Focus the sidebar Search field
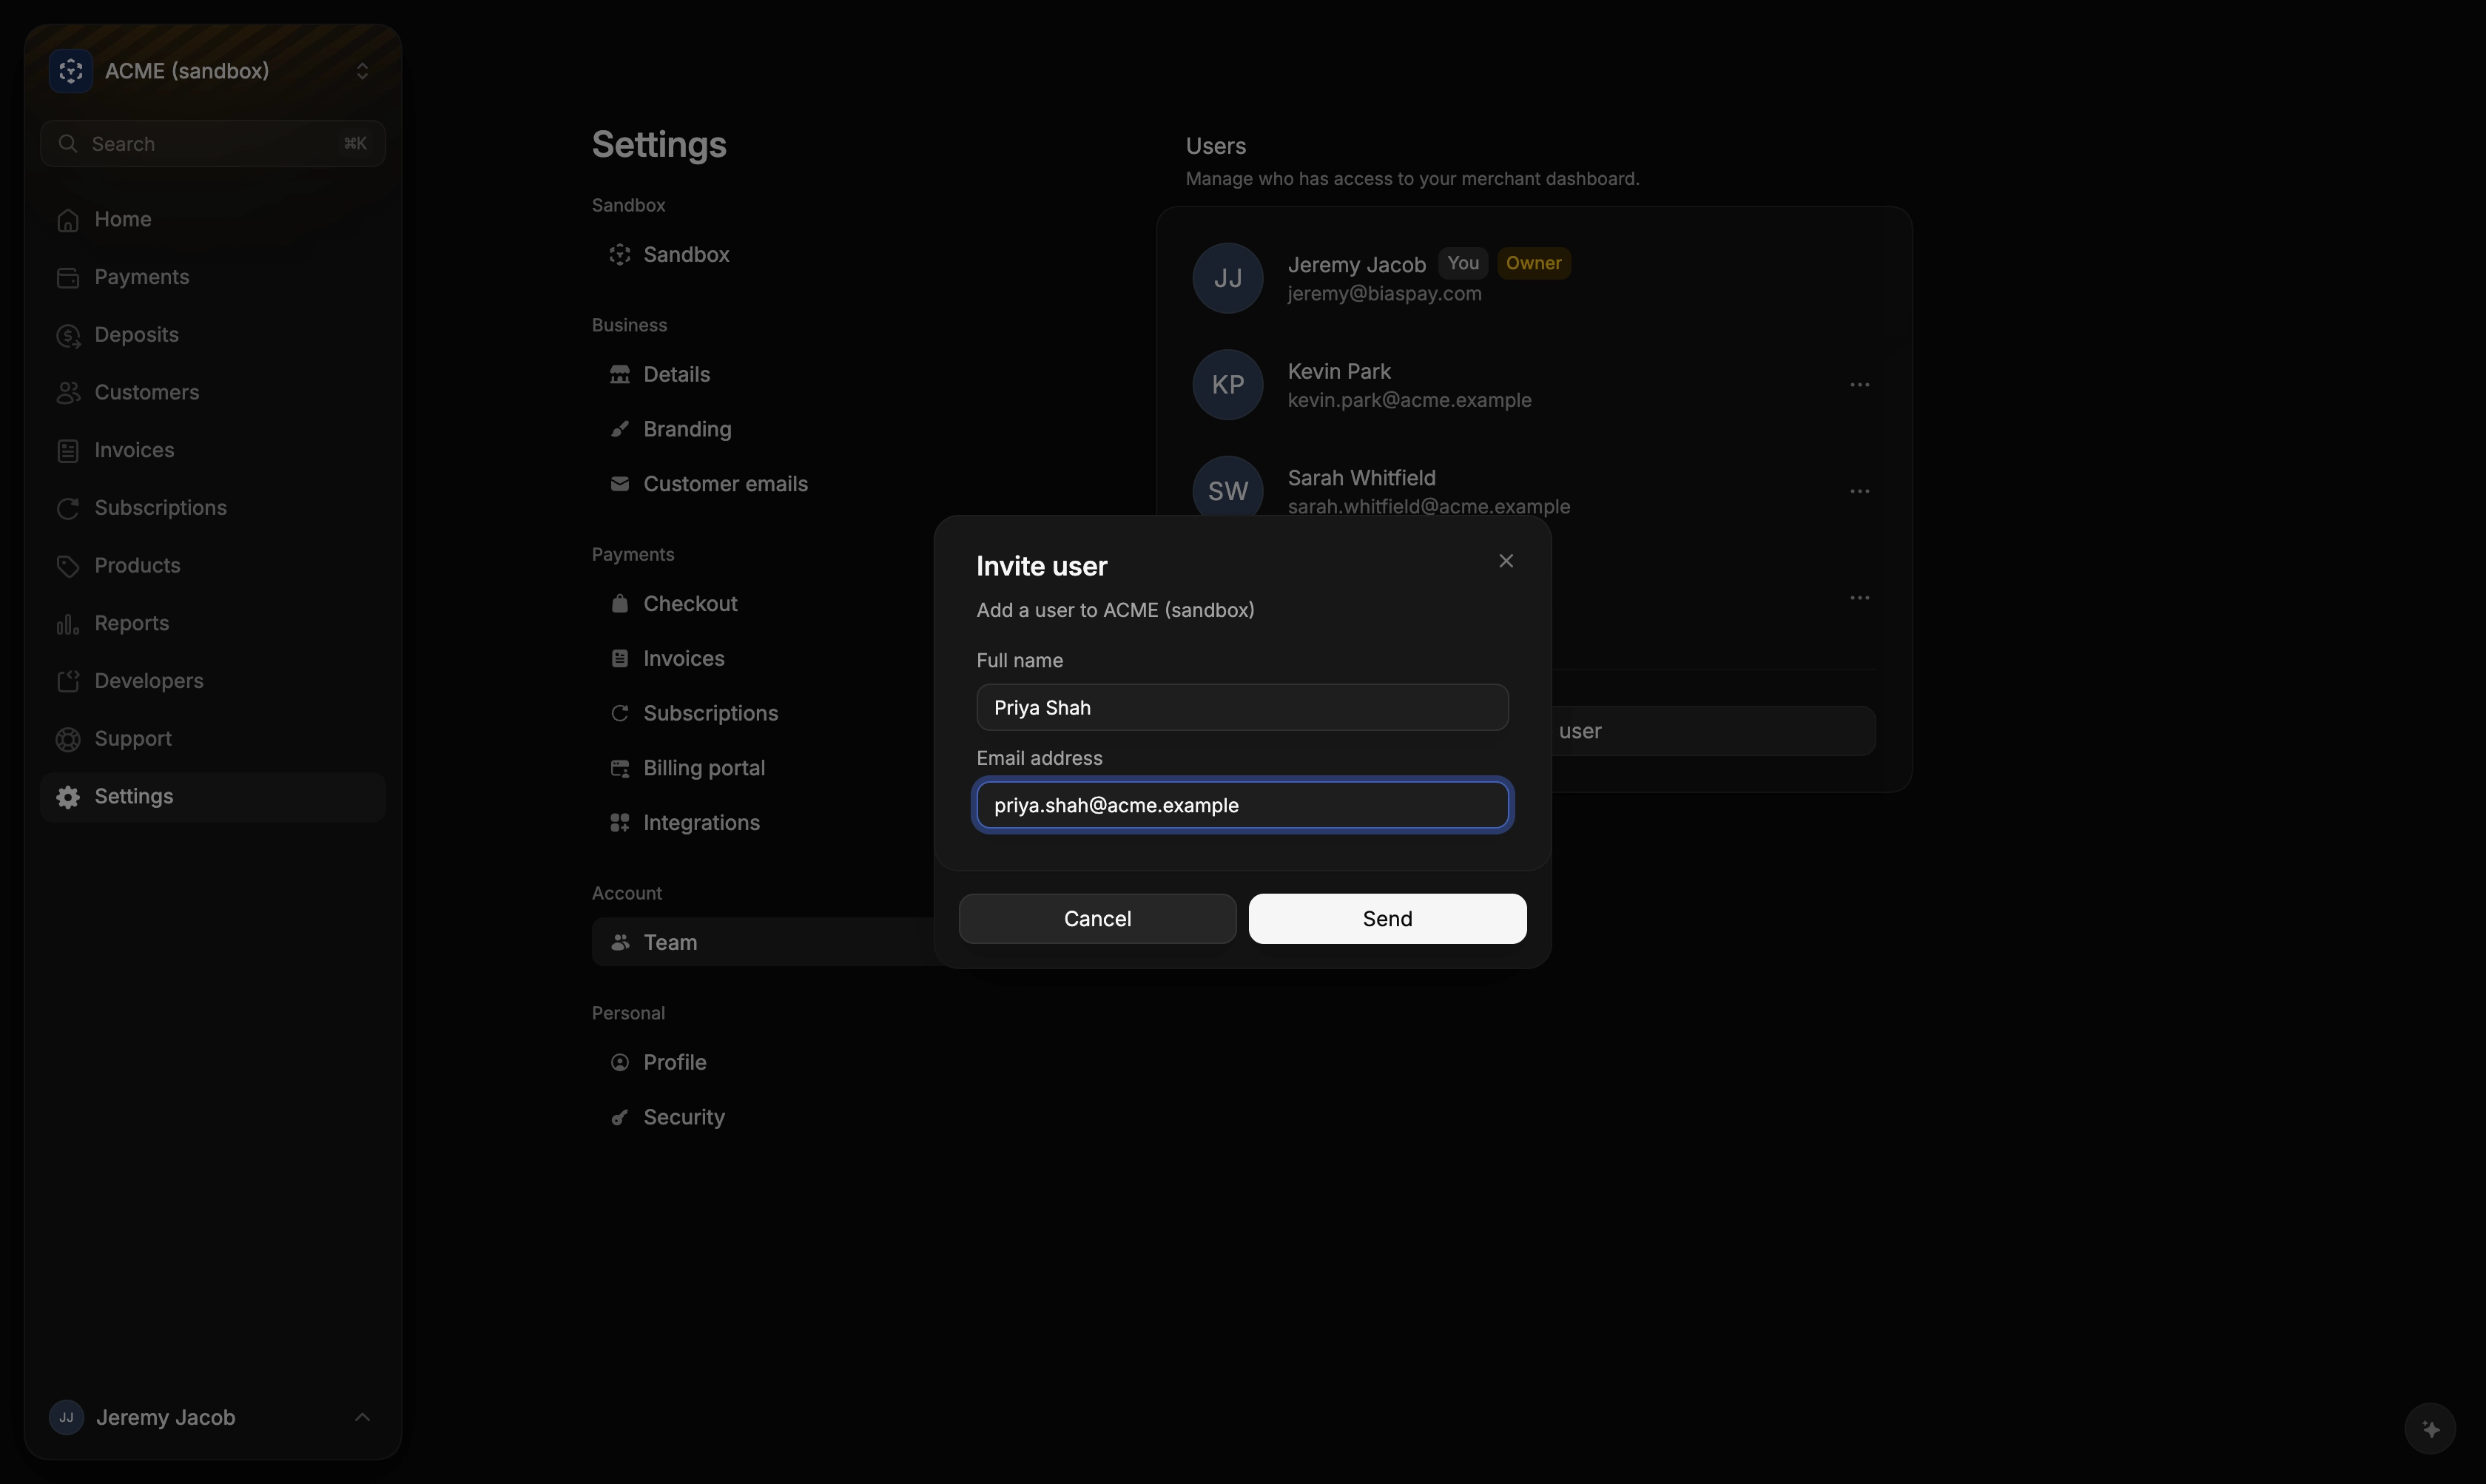 tap(212, 144)
